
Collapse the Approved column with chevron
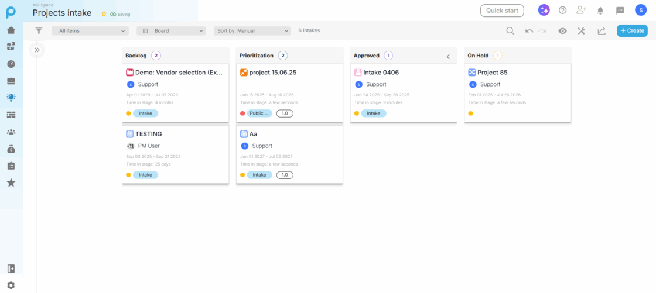pyautogui.click(x=448, y=56)
